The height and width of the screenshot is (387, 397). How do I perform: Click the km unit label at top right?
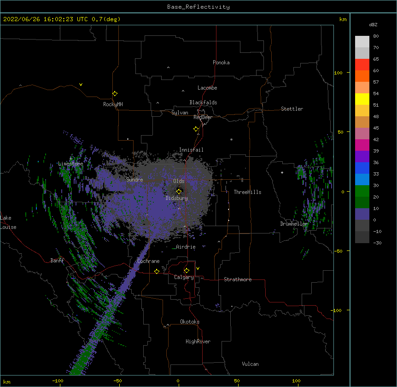point(343,19)
